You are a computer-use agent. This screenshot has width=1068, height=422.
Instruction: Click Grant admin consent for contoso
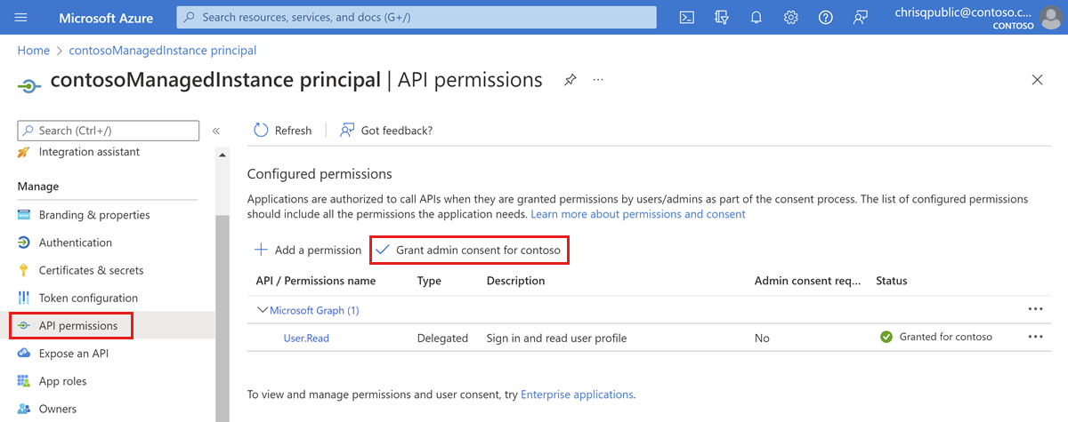(469, 251)
